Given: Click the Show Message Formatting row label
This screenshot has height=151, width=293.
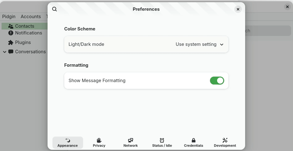Looking at the screenshot, I should click(x=97, y=81).
